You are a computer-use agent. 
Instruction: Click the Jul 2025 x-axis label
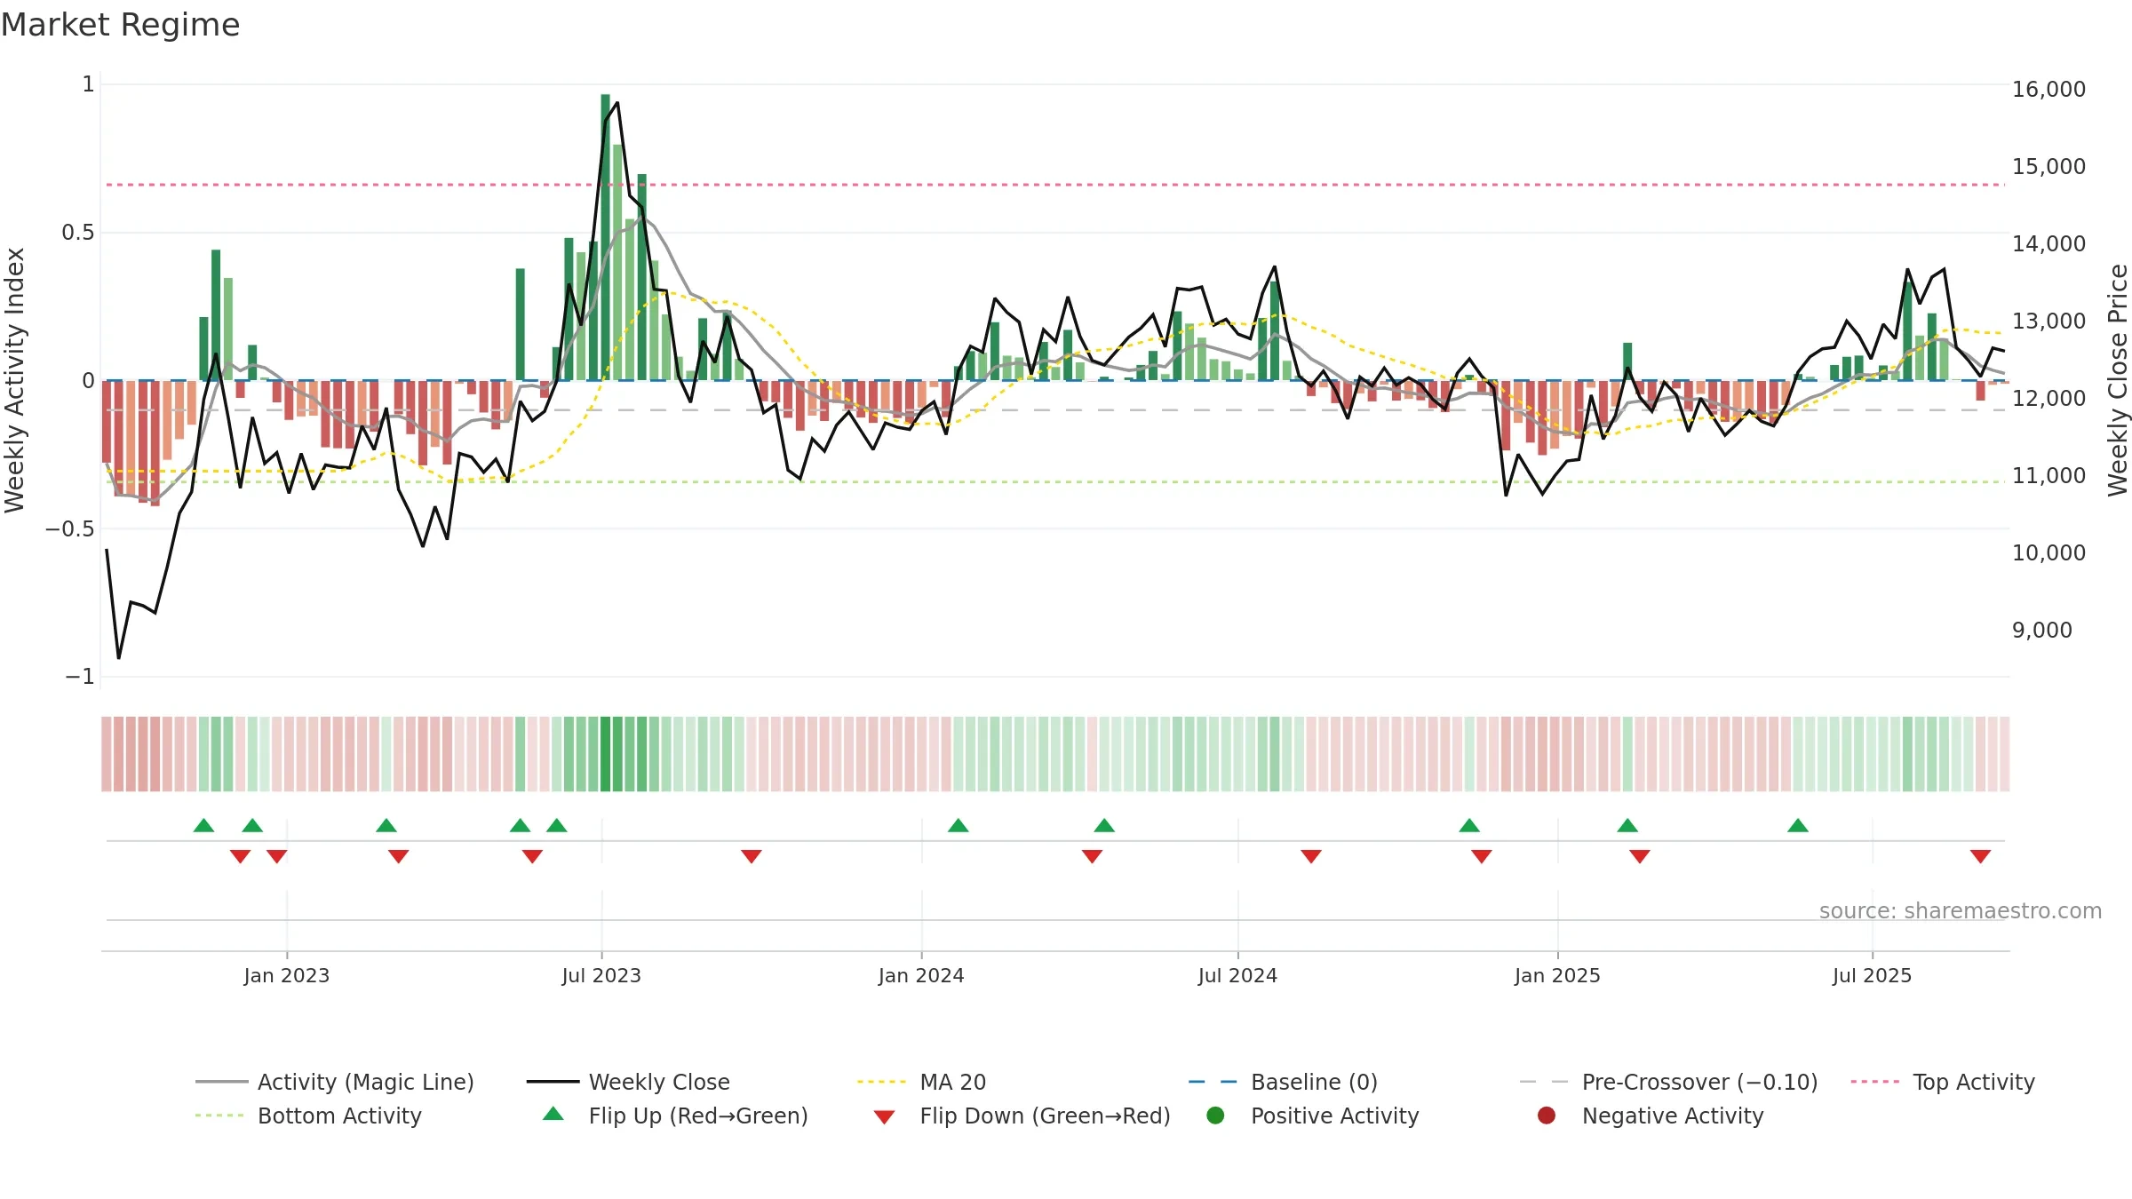tap(1872, 975)
